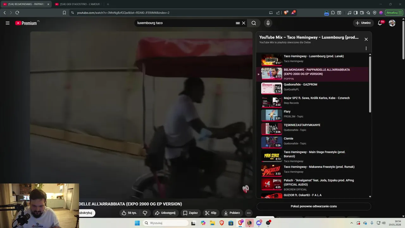This screenshot has width=405, height=228.
Task: Open Discord from the taskbar
Action: (x=259, y=223)
